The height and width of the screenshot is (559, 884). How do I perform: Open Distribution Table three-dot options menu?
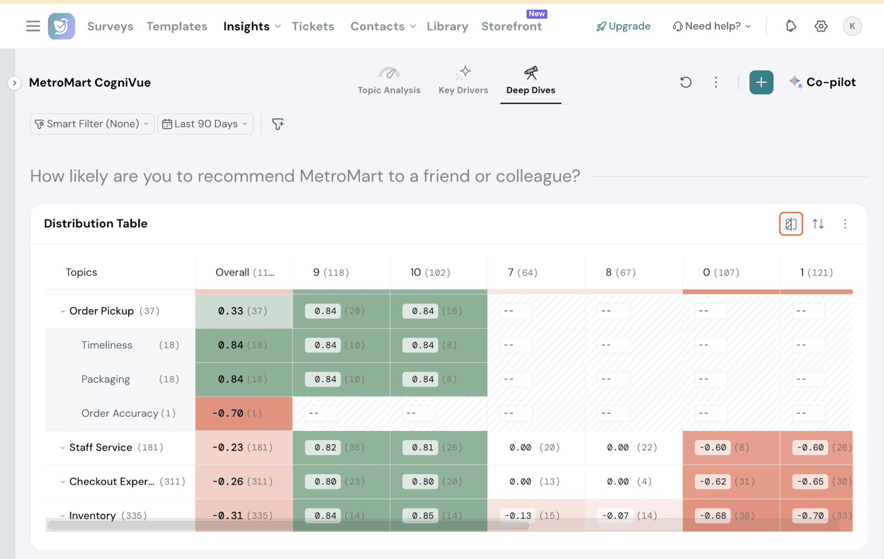click(x=845, y=223)
